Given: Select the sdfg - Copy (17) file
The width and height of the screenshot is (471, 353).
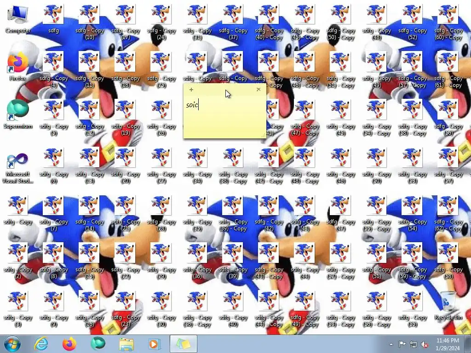Looking at the screenshot, I should pyautogui.click(x=125, y=22).
